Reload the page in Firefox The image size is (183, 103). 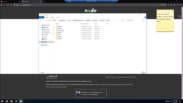(x=8, y=5)
